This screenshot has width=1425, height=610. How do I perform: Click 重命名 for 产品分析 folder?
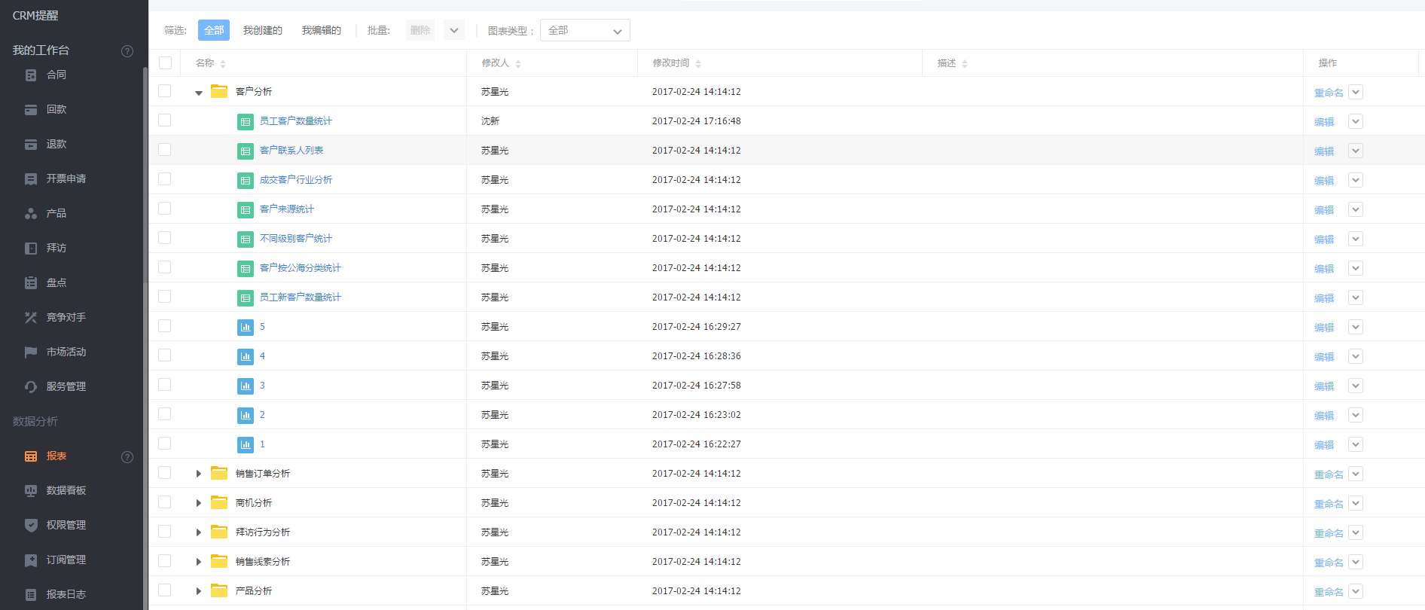click(x=1328, y=592)
